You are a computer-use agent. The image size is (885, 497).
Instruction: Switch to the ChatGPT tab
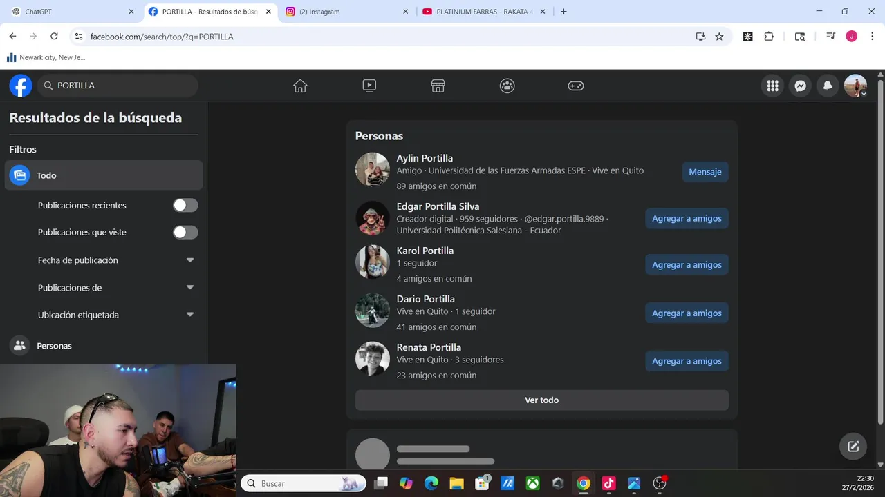pos(72,12)
